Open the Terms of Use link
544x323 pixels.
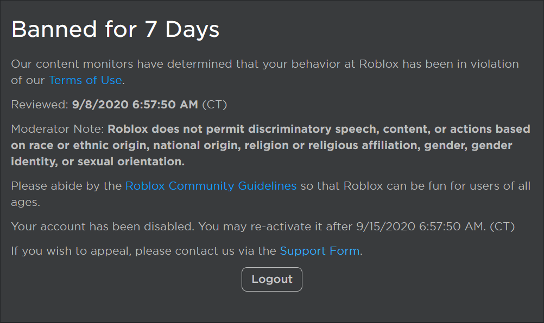85,80
